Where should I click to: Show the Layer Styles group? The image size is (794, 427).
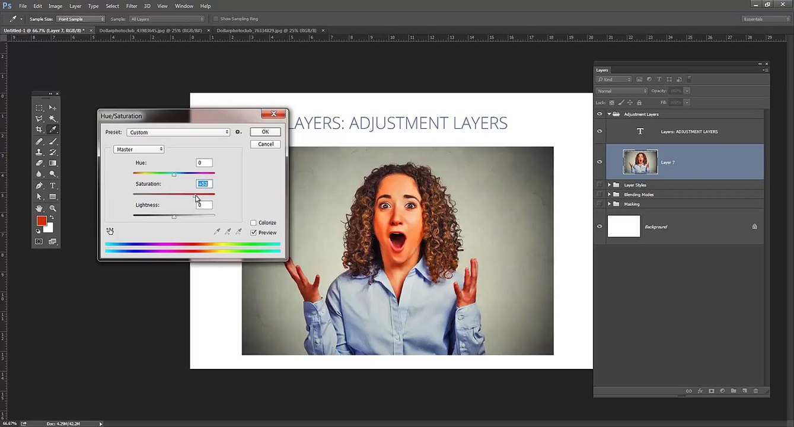click(600, 185)
